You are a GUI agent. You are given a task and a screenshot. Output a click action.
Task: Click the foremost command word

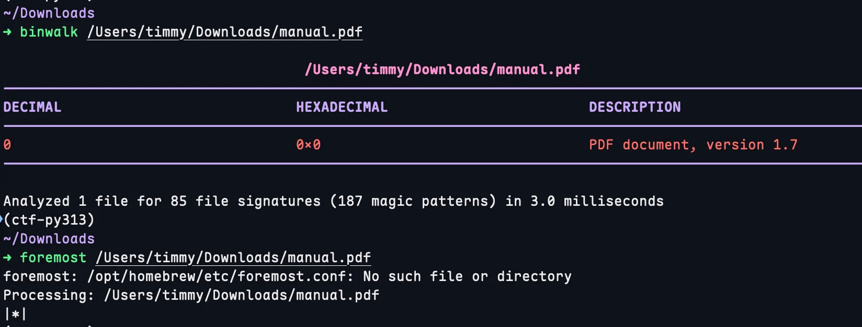click(x=53, y=258)
